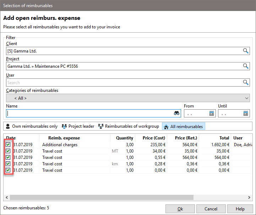Viewport: 256px width, 215px height.
Task: Open the Until date calendar picker
Action: pos(246,114)
